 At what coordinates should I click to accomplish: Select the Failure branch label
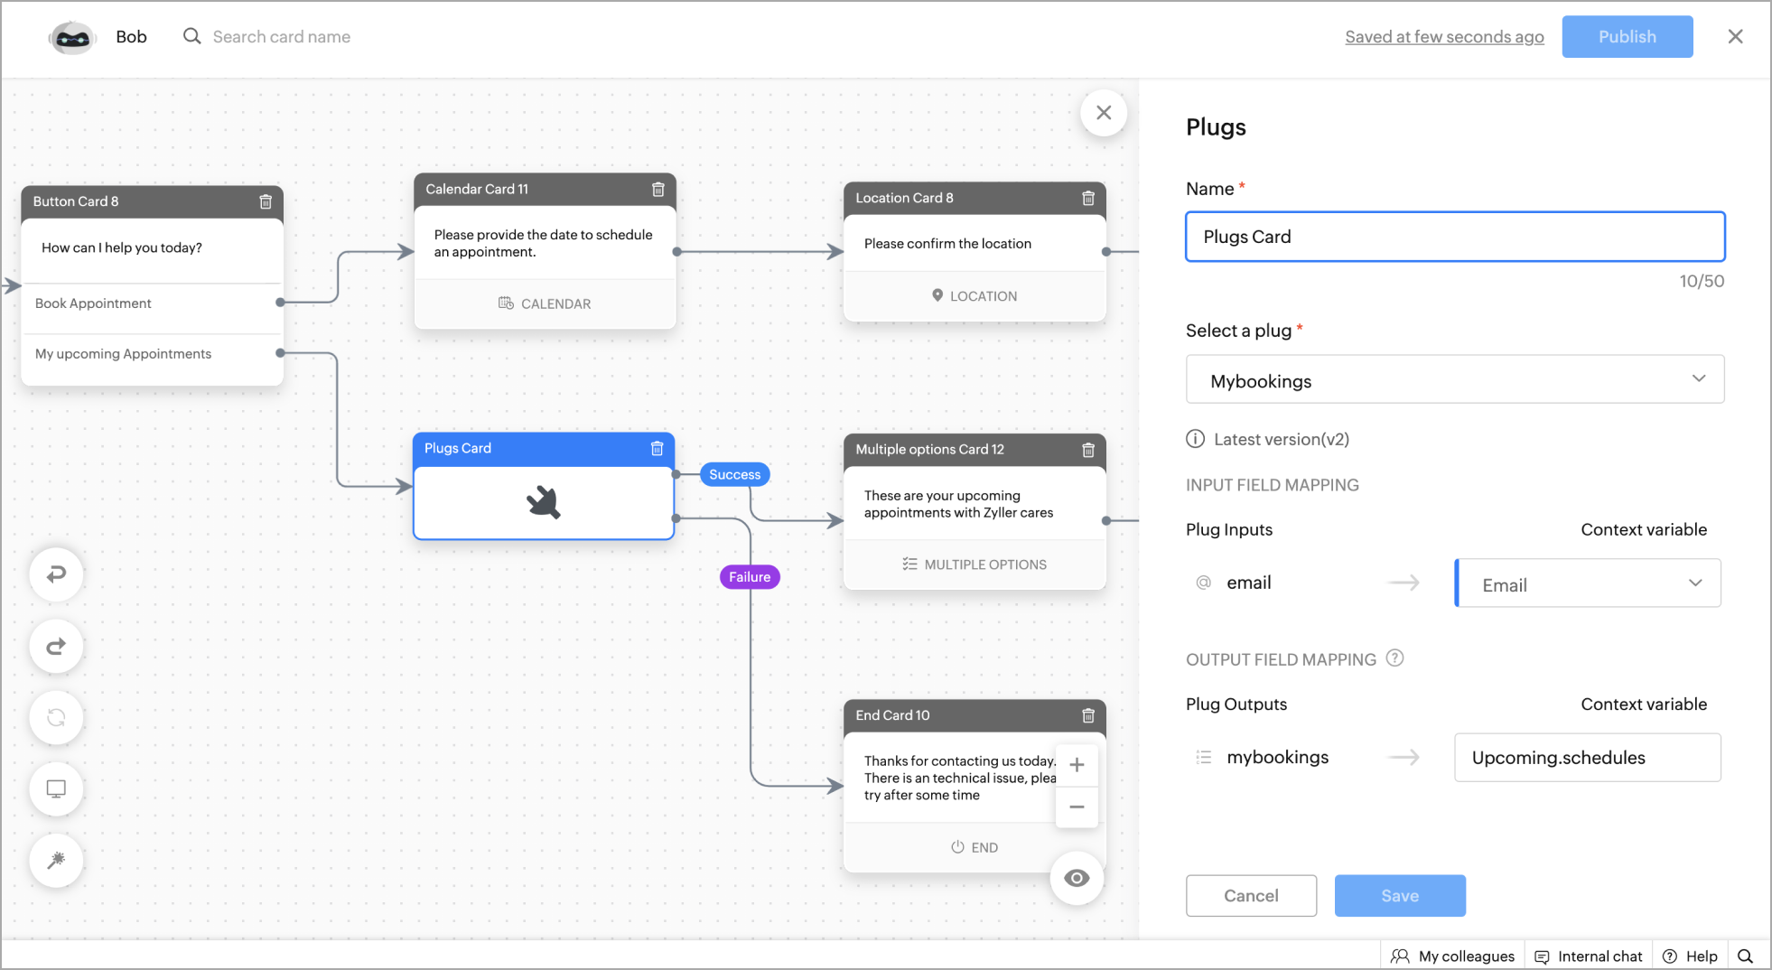click(x=750, y=577)
